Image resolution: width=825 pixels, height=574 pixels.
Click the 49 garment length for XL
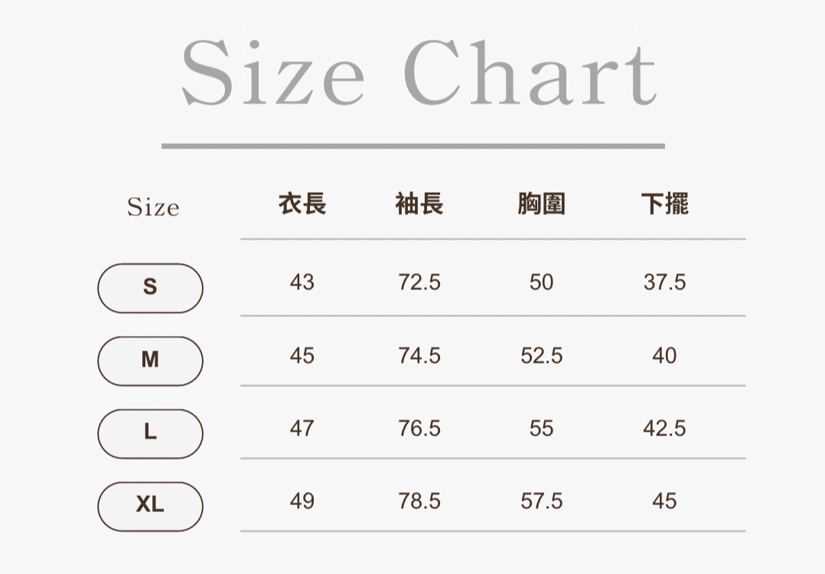pyautogui.click(x=302, y=501)
